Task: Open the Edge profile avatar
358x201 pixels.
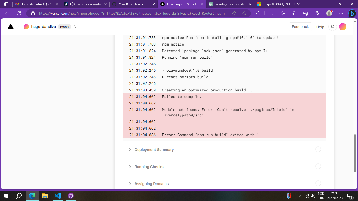Action: [329, 13]
